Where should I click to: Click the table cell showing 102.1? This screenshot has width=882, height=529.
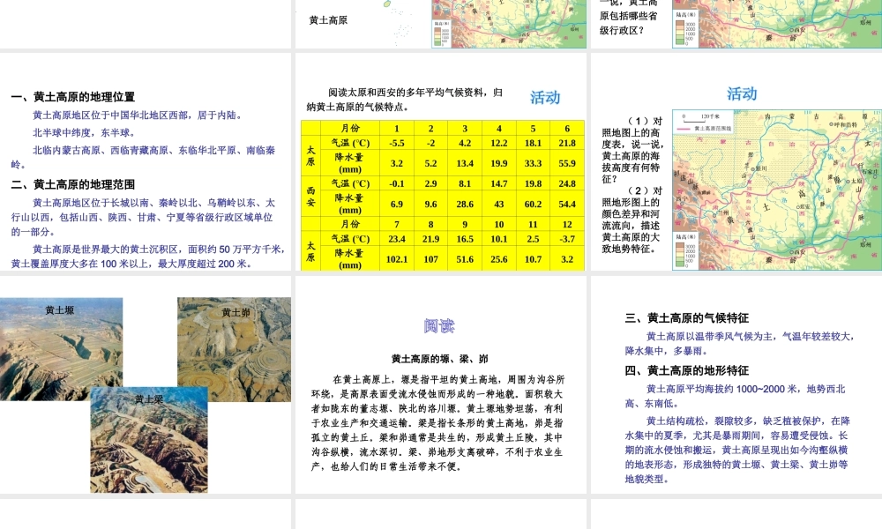point(397,259)
